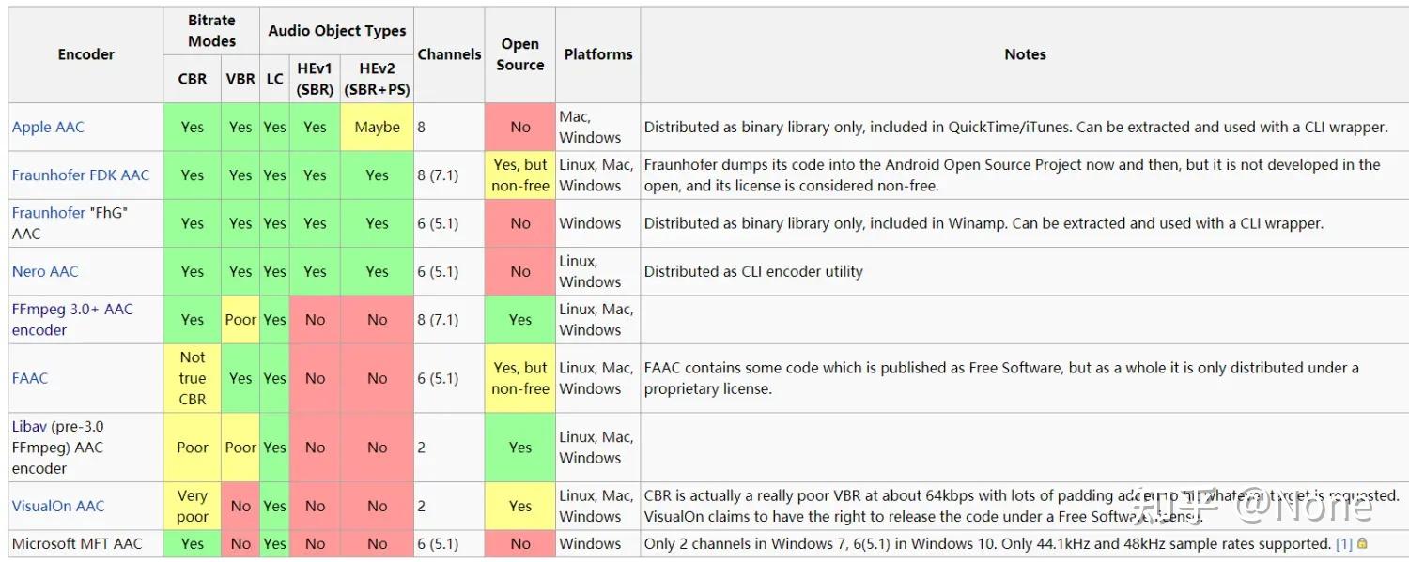Click the VisualOn AAC link
Screen dimensions: 1409x562
click(57, 507)
